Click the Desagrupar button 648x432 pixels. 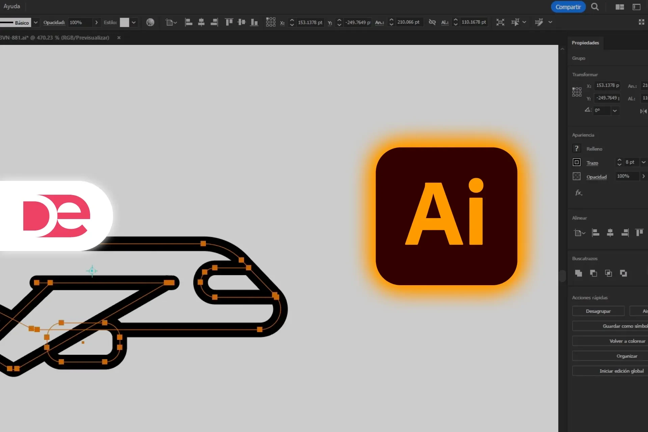tap(598, 311)
